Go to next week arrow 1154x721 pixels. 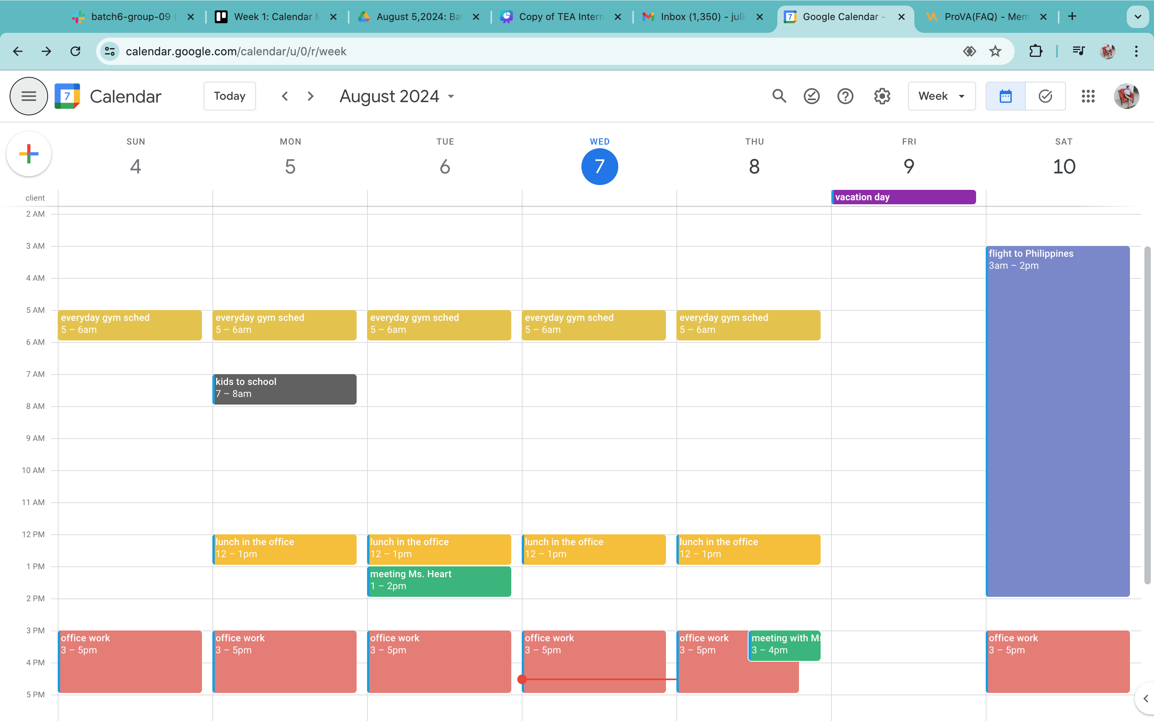(x=311, y=96)
